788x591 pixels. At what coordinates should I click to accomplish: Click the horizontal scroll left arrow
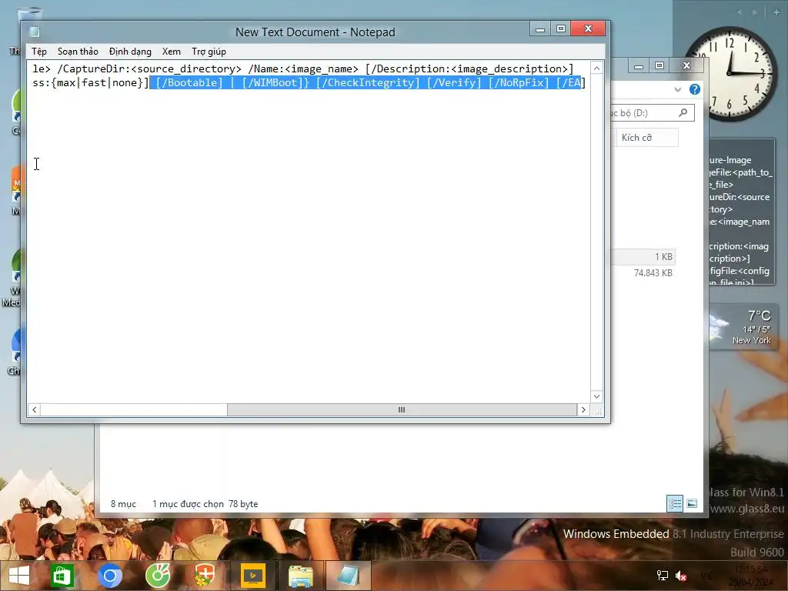point(34,409)
